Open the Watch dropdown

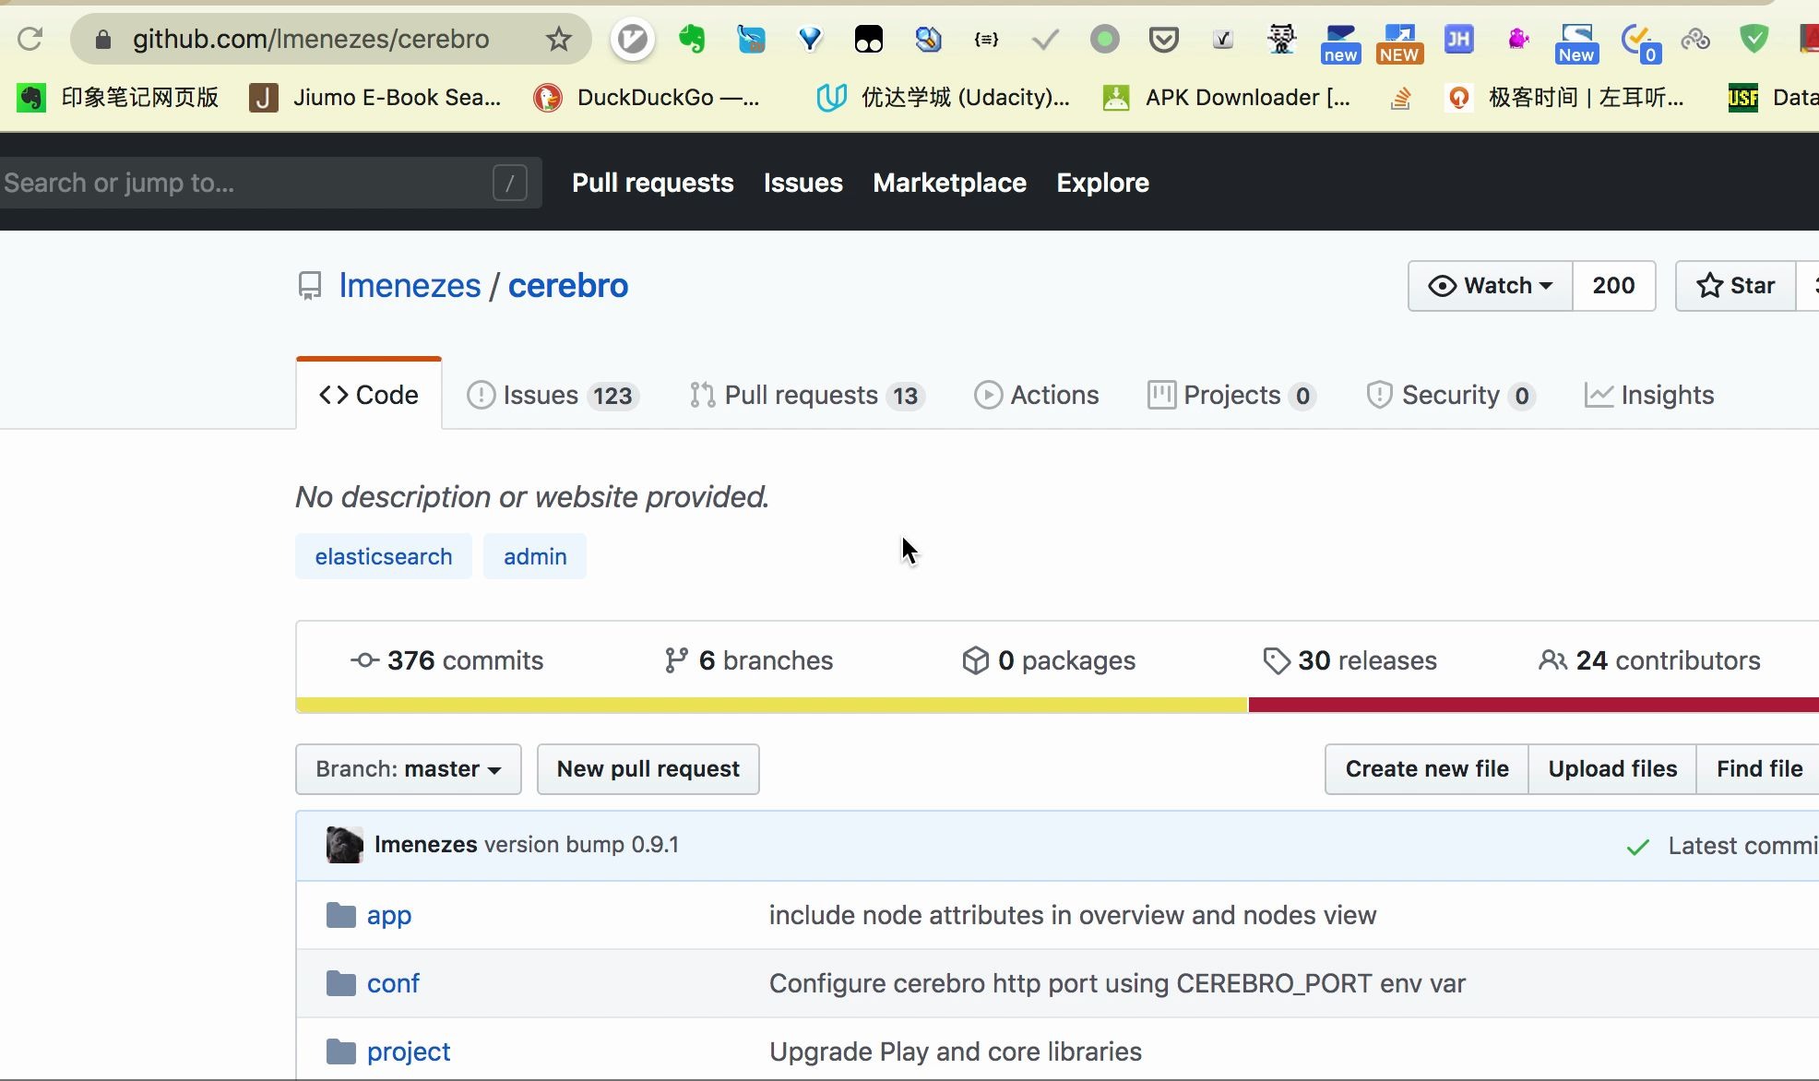tap(1491, 286)
